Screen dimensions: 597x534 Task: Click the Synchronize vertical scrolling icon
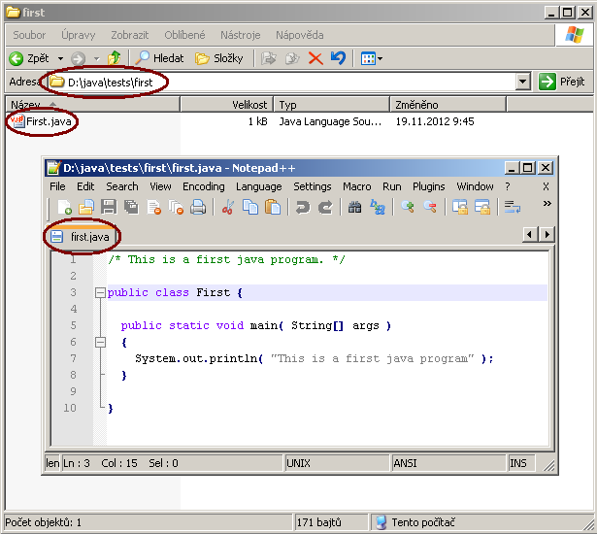pos(460,207)
